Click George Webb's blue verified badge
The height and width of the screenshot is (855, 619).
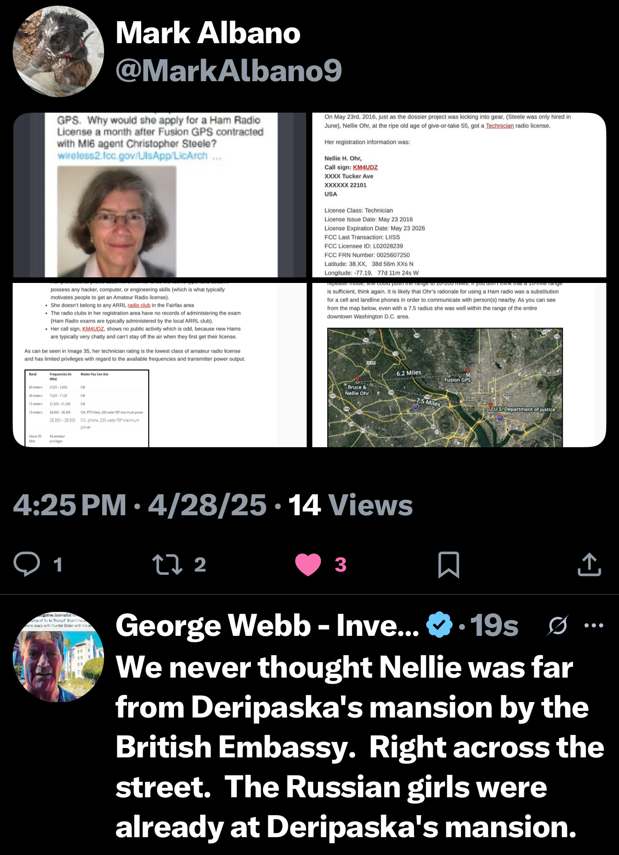click(x=439, y=625)
